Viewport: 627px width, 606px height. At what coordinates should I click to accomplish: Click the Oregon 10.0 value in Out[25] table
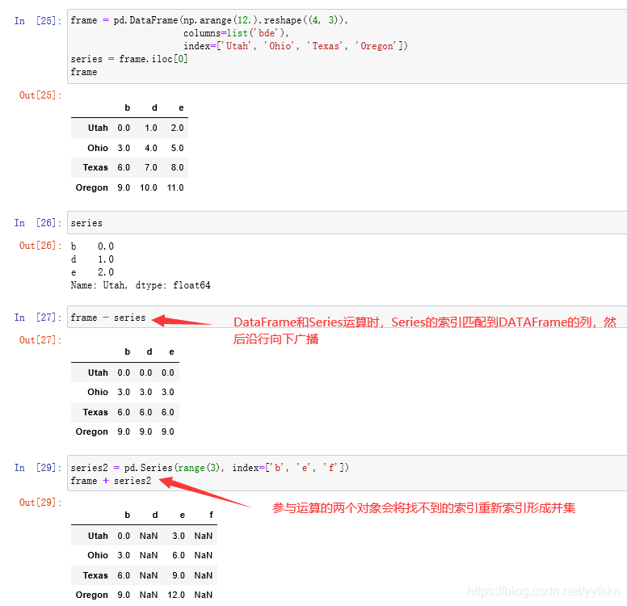coord(149,187)
